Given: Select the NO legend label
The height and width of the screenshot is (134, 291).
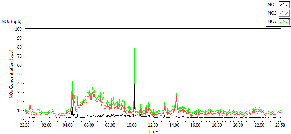Looking at the screenshot, I should click(271, 5).
